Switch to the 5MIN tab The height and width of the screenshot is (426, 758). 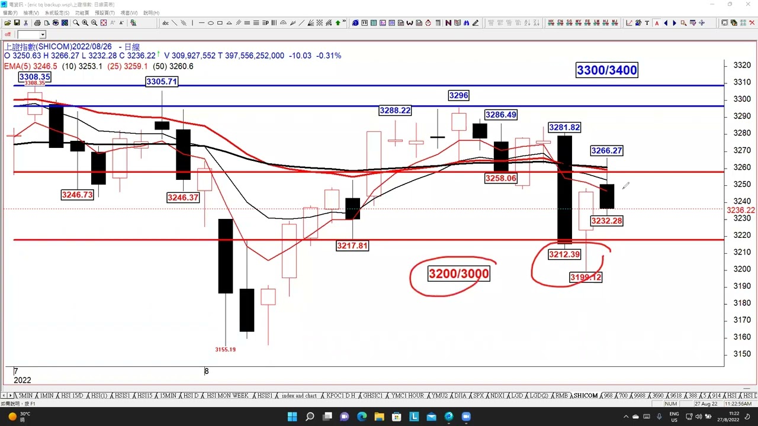25,395
